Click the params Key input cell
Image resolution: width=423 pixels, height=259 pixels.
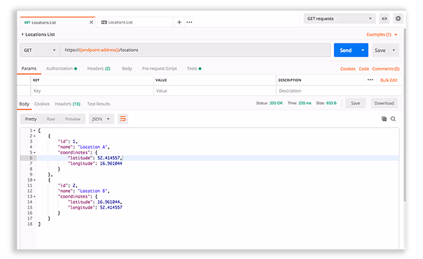tap(92, 91)
